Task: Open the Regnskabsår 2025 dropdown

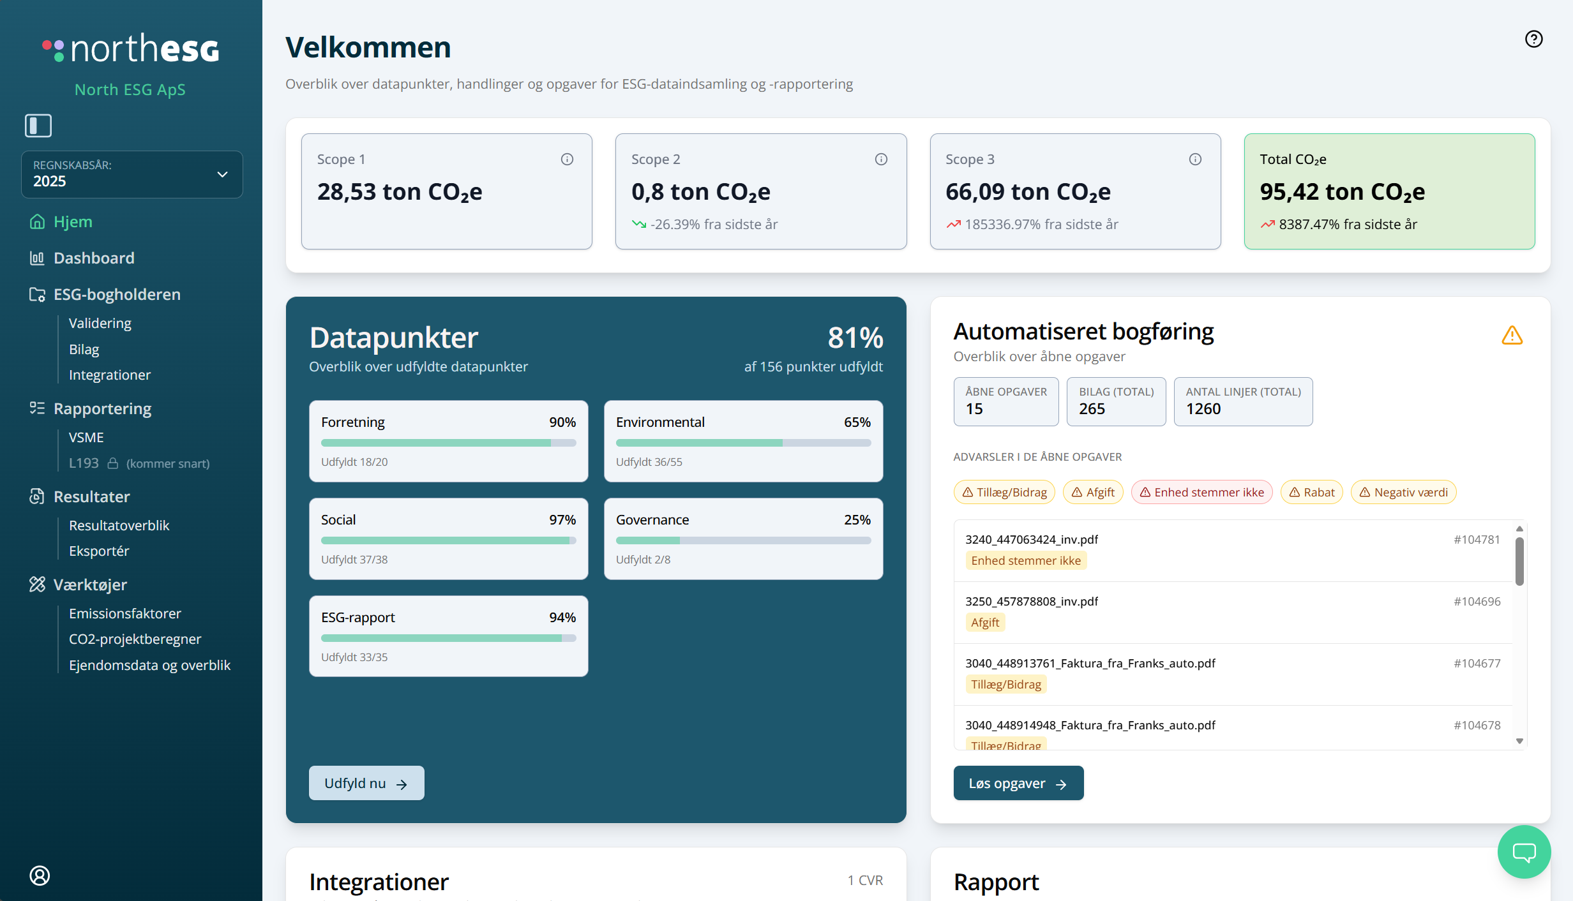Action: (132, 174)
